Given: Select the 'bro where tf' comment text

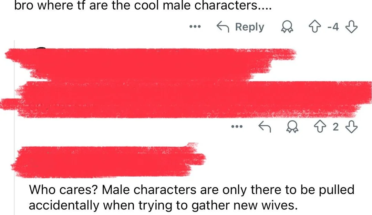Looking at the screenshot, I should pos(143,5).
